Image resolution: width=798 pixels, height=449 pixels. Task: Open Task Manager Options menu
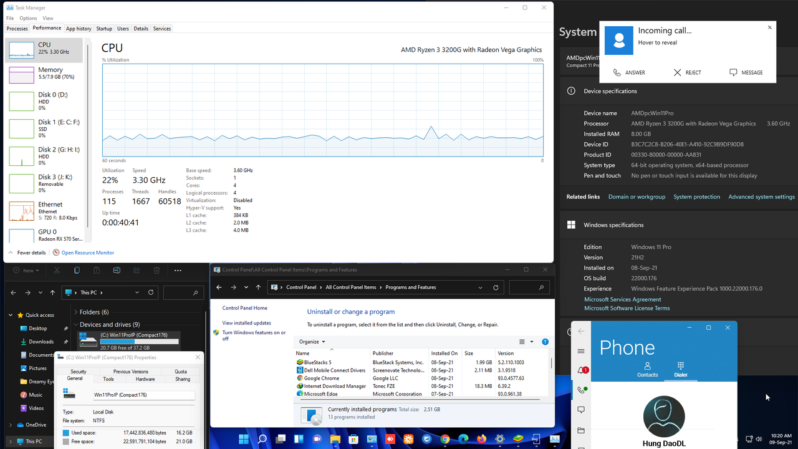28,18
